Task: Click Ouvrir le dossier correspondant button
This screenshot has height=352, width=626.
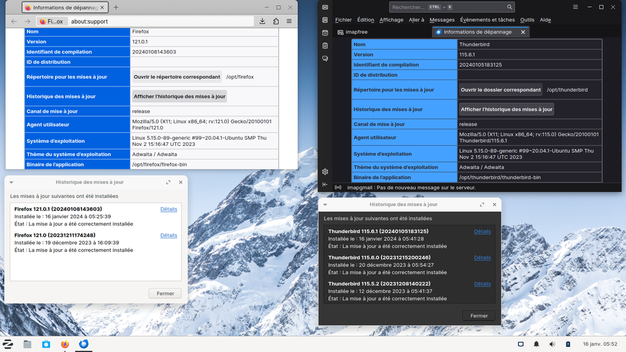Action: coord(501,90)
